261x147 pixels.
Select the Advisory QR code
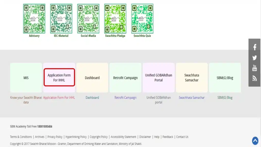point(34,18)
